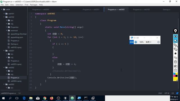Open the File menu
This screenshot has width=180, height=101.
coord(2,5)
